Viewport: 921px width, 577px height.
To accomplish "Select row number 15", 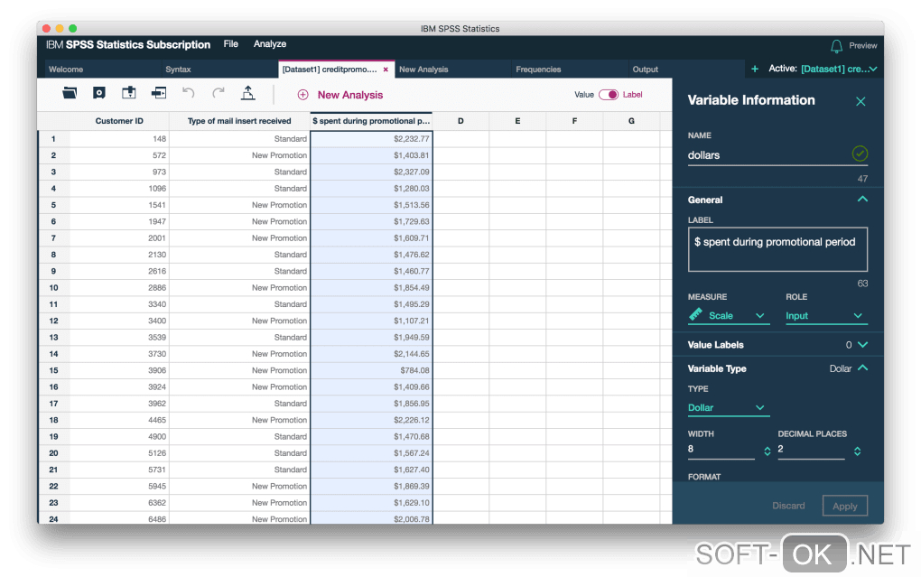I will (53, 371).
